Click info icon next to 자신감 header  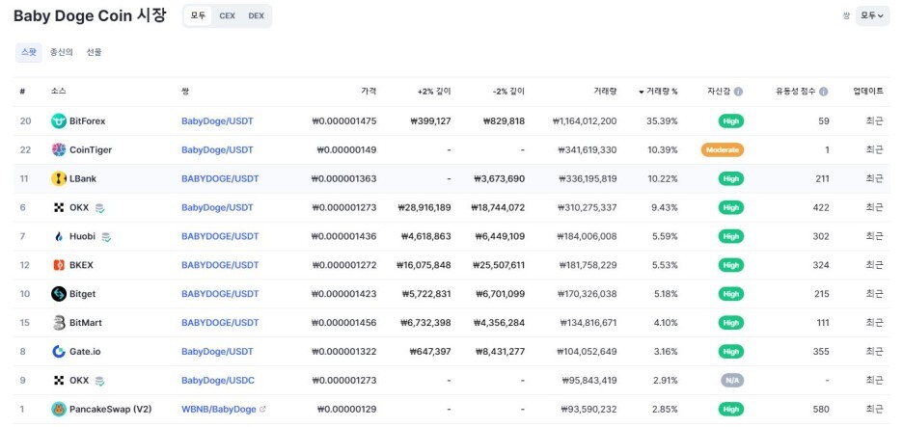click(738, 92)
